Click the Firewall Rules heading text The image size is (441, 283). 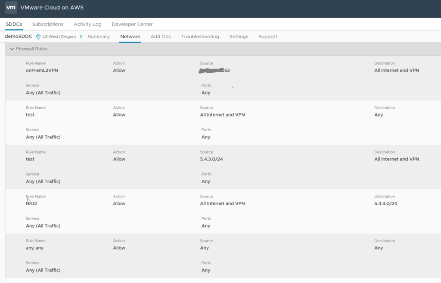pyautogui.click(x=32, y=49)
